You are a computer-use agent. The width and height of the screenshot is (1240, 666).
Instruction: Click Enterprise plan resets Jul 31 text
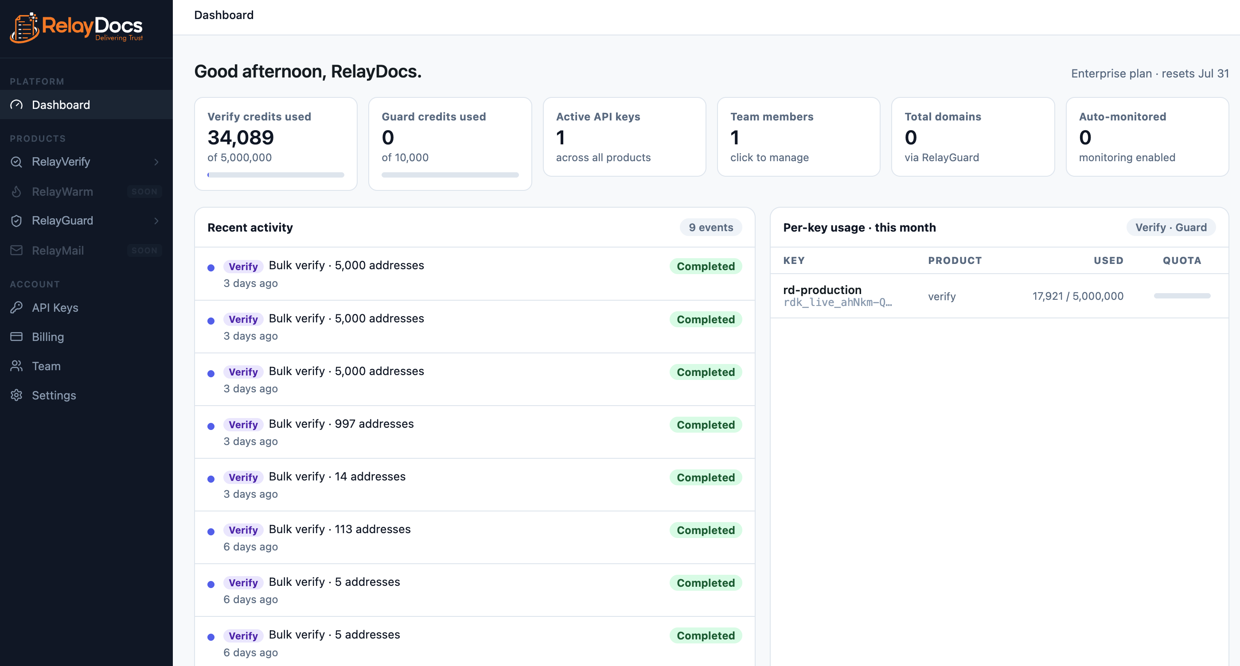(1150, 73)
